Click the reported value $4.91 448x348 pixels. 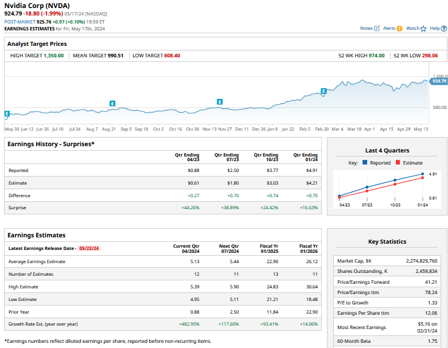tap(311, 170)
